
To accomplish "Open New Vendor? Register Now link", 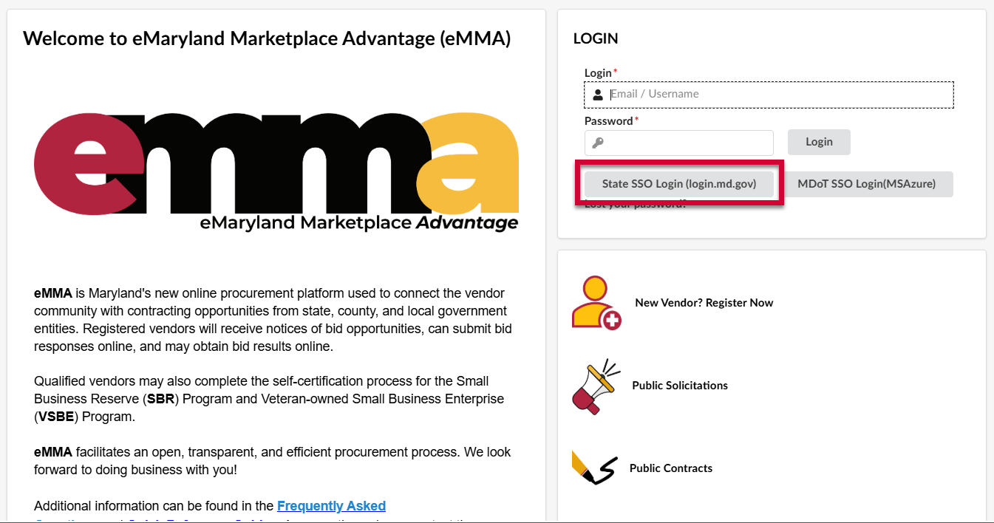I will coord(704,303).
